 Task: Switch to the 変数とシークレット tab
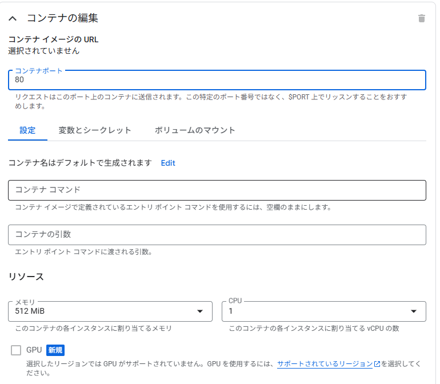point(95,130)
